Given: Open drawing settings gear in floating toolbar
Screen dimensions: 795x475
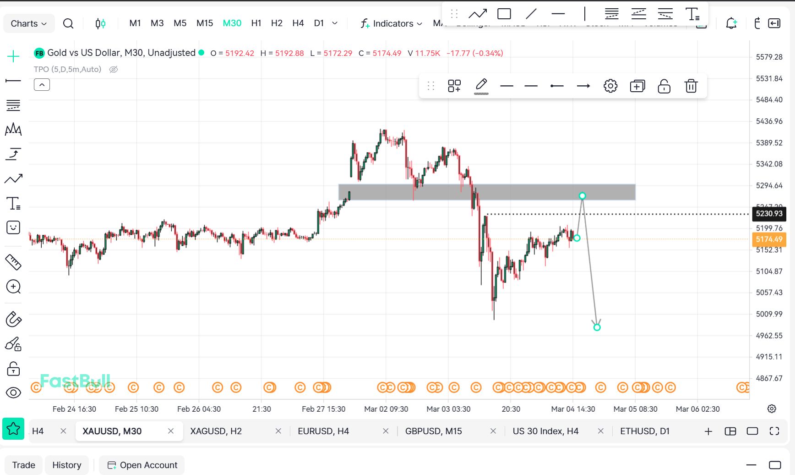Looking at the screenshot, I should [x=610, y=86].
